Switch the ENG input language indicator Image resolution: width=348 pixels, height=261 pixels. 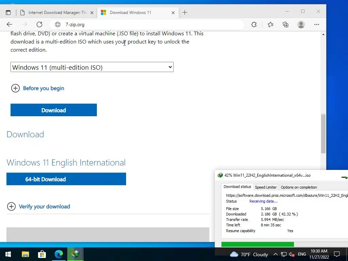302,254
